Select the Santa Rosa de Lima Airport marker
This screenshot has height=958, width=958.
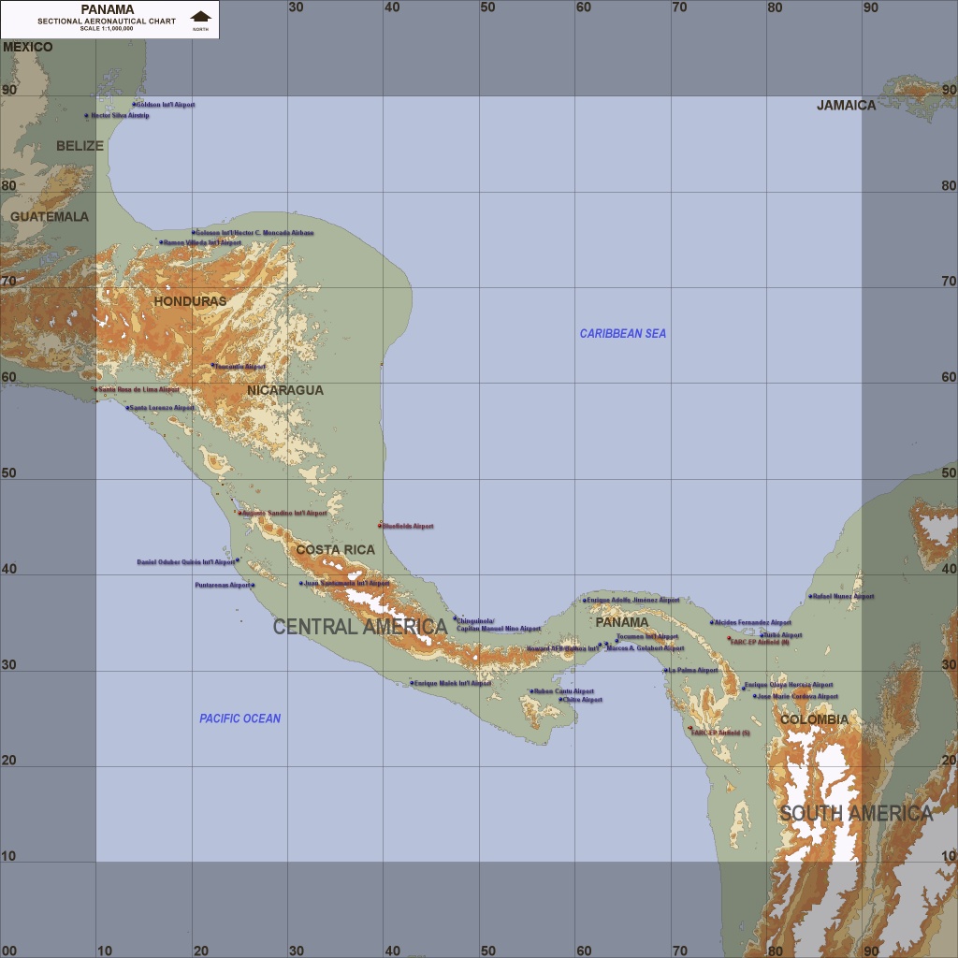(95, 389)
